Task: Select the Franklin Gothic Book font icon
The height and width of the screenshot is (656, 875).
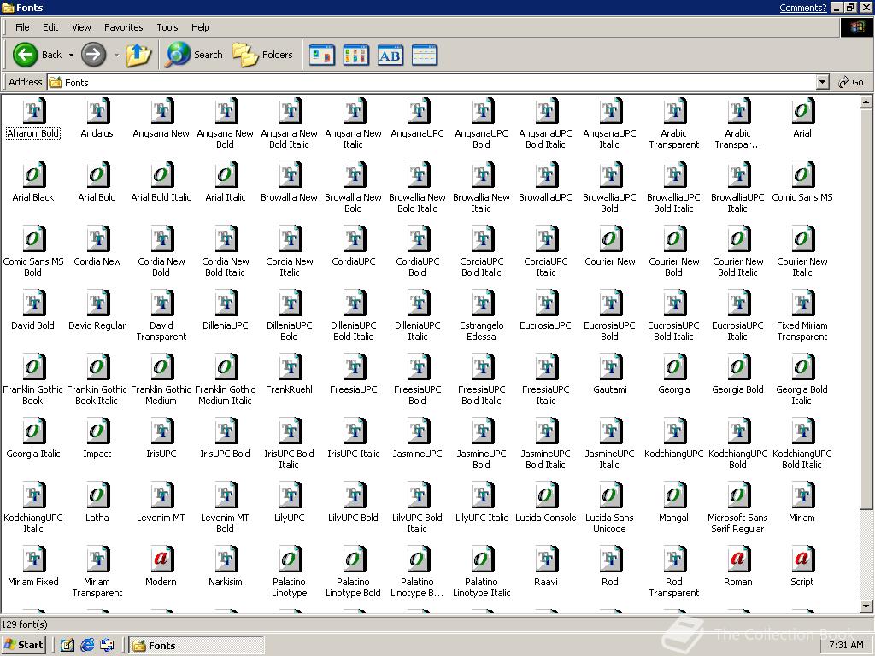Action: [33, 367]
